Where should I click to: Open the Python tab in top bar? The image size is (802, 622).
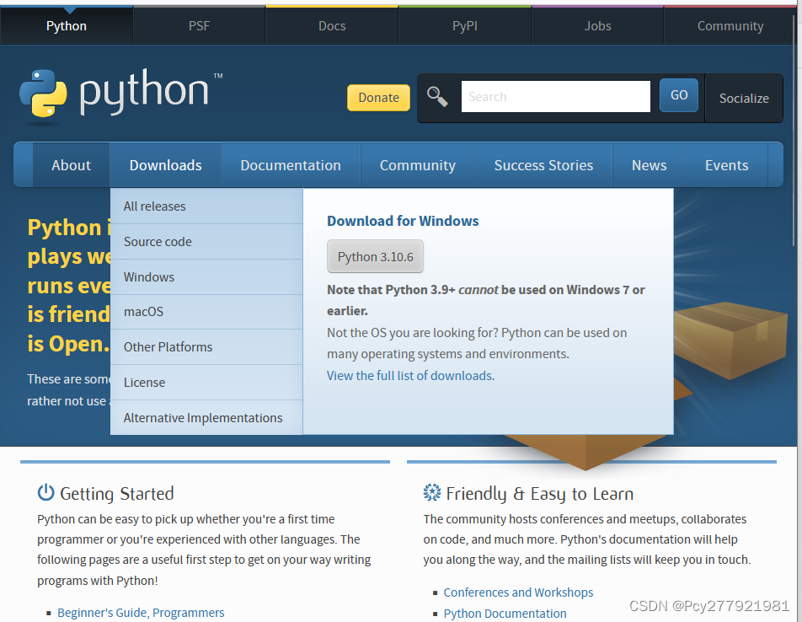pos(67,25)
